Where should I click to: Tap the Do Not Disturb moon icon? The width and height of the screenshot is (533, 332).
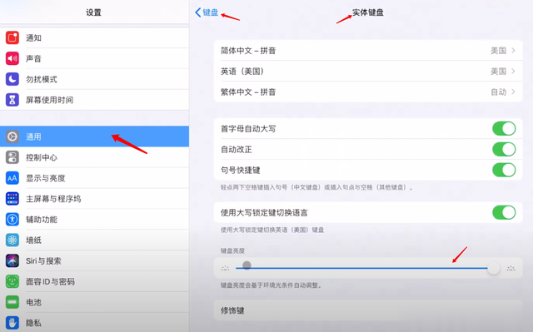point(12,79)
